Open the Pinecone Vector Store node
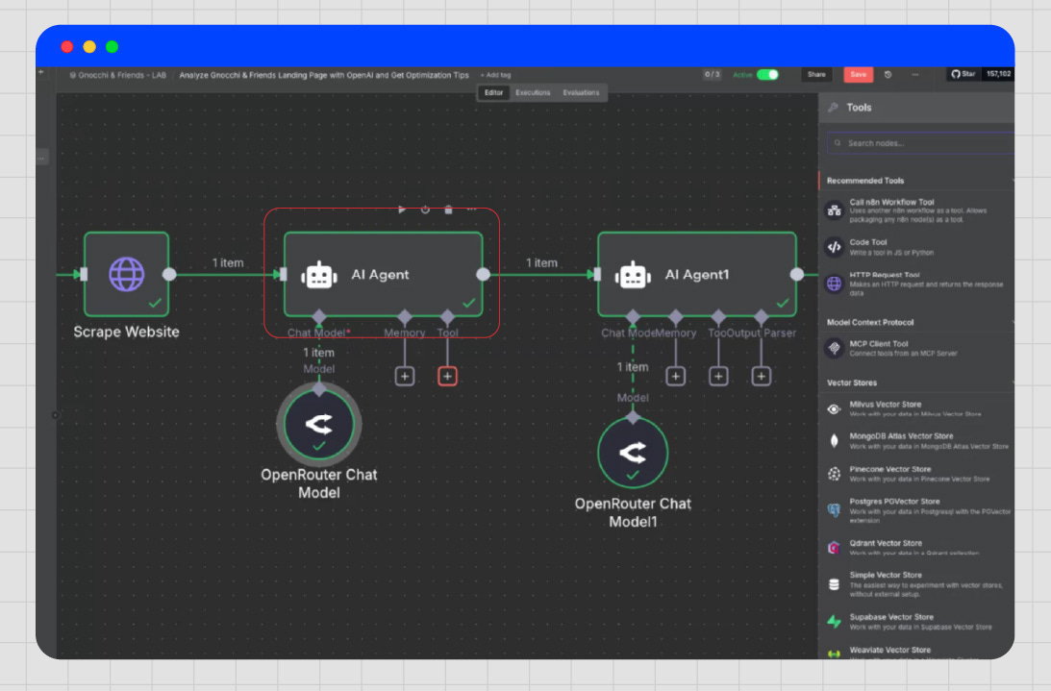The height and width of the screenshot is (691, 1051). [913, 473]
